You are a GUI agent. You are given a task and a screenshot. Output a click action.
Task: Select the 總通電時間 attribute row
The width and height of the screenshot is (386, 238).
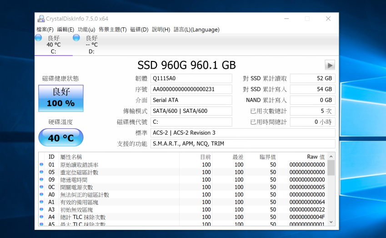pyautogui.click(x=183, y=179)
